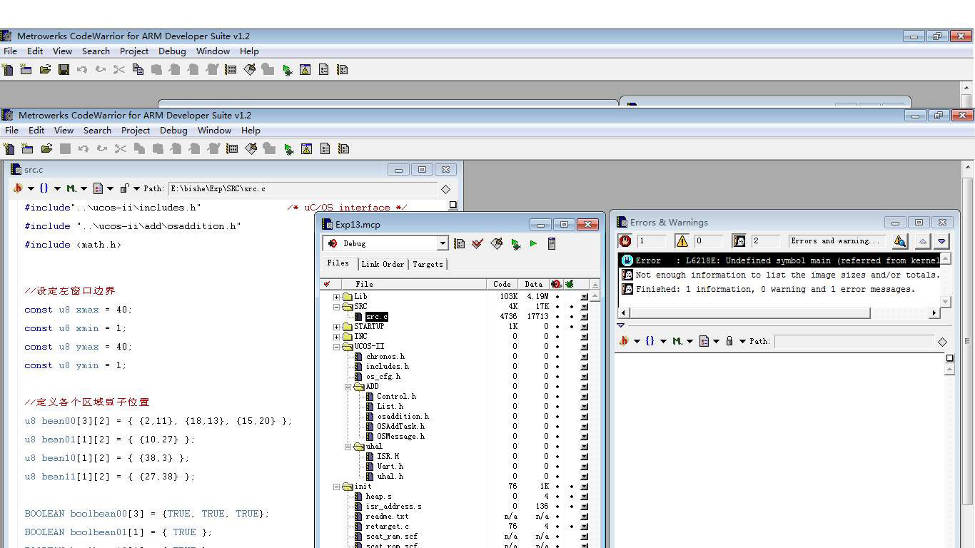Screen dimensions: 975x548
Task: Toggle the red stop-hand errors filter button
Action: [626, 241]
